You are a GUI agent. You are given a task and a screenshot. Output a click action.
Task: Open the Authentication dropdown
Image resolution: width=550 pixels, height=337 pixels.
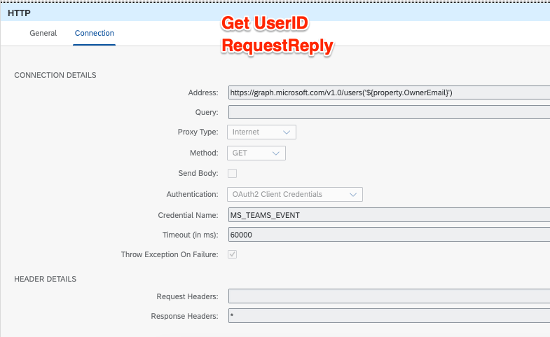[x=295, y=194]
